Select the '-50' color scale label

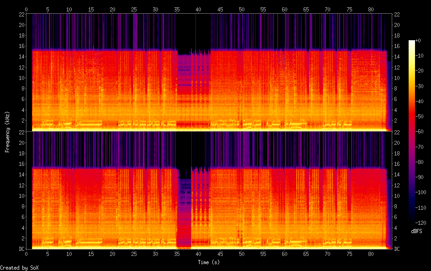(419, 117)
